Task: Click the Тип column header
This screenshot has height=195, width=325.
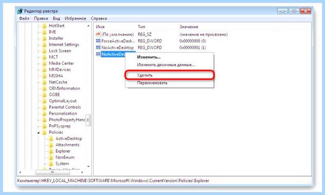Action: 141,27
